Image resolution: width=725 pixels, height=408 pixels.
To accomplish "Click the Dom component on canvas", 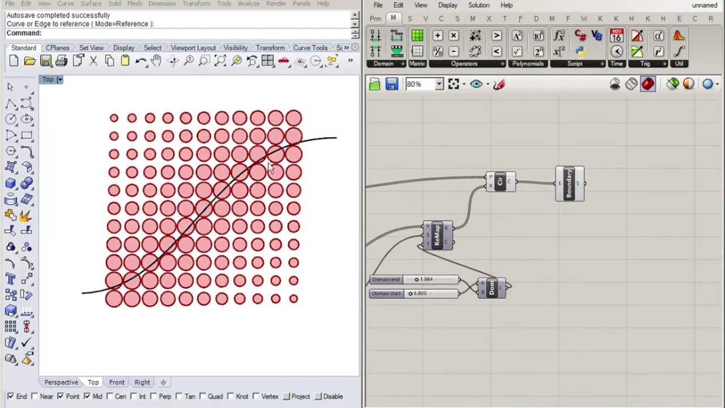I will [x=492, y=288].
